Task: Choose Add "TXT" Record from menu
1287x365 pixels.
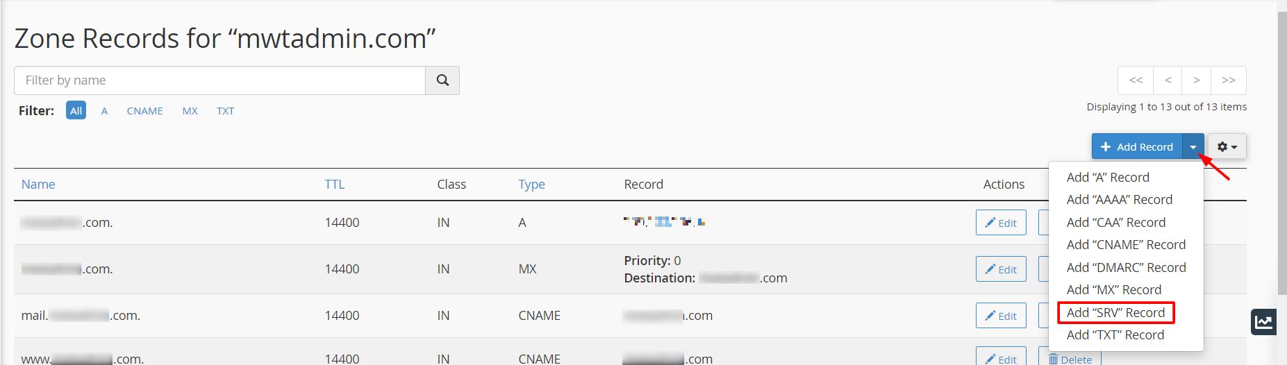Action: coord(1115,335)
